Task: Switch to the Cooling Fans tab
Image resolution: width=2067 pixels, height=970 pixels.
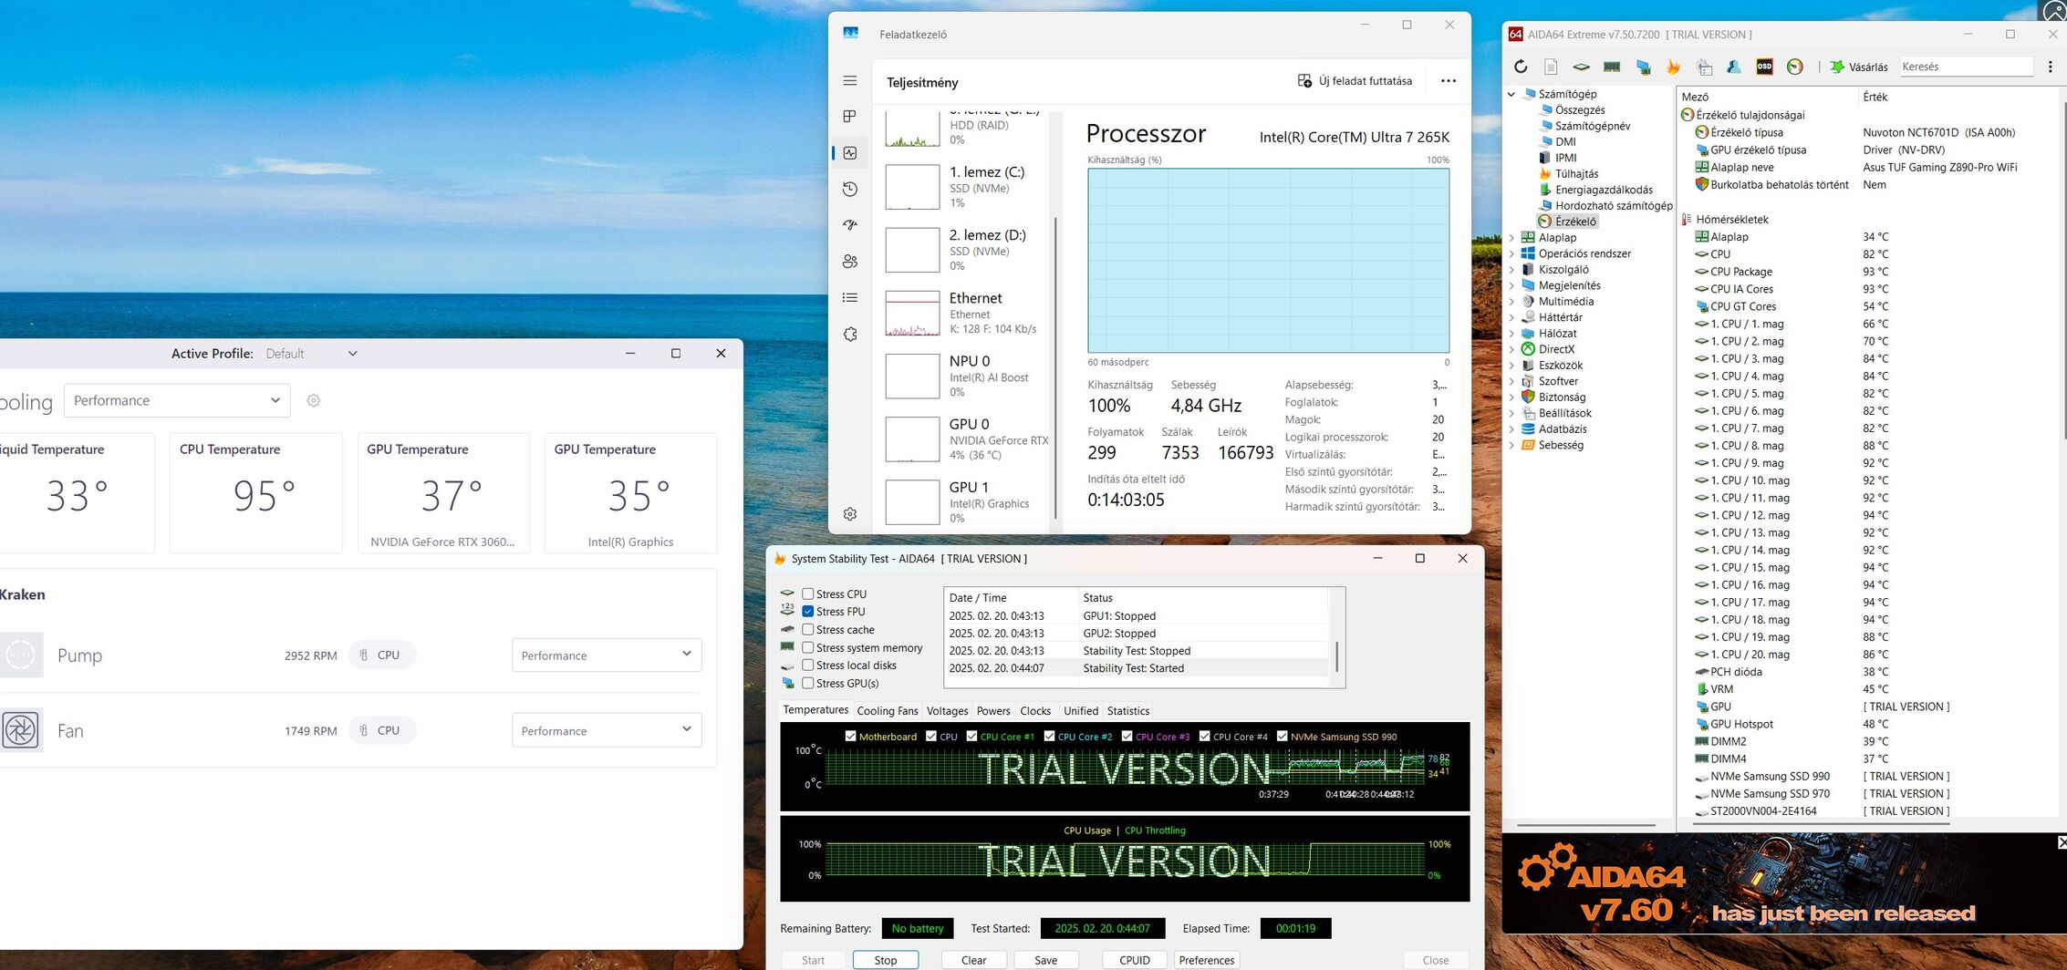Action: pyautogui.click(x=888, y=711)
